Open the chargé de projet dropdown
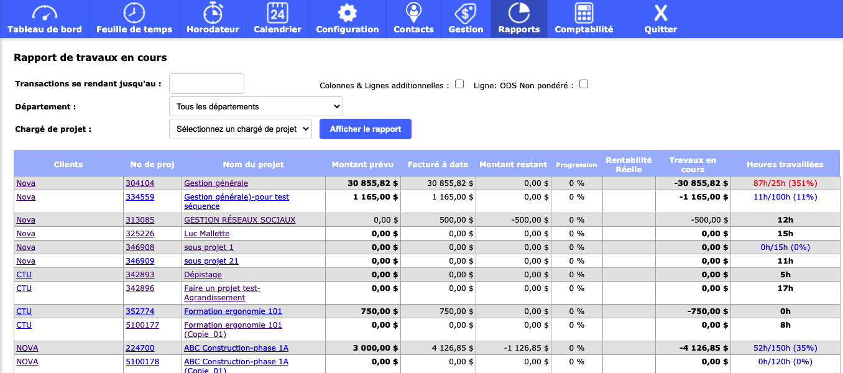This screenshot has height=373, width=843. pyautogui.click(x=240, y=129)
